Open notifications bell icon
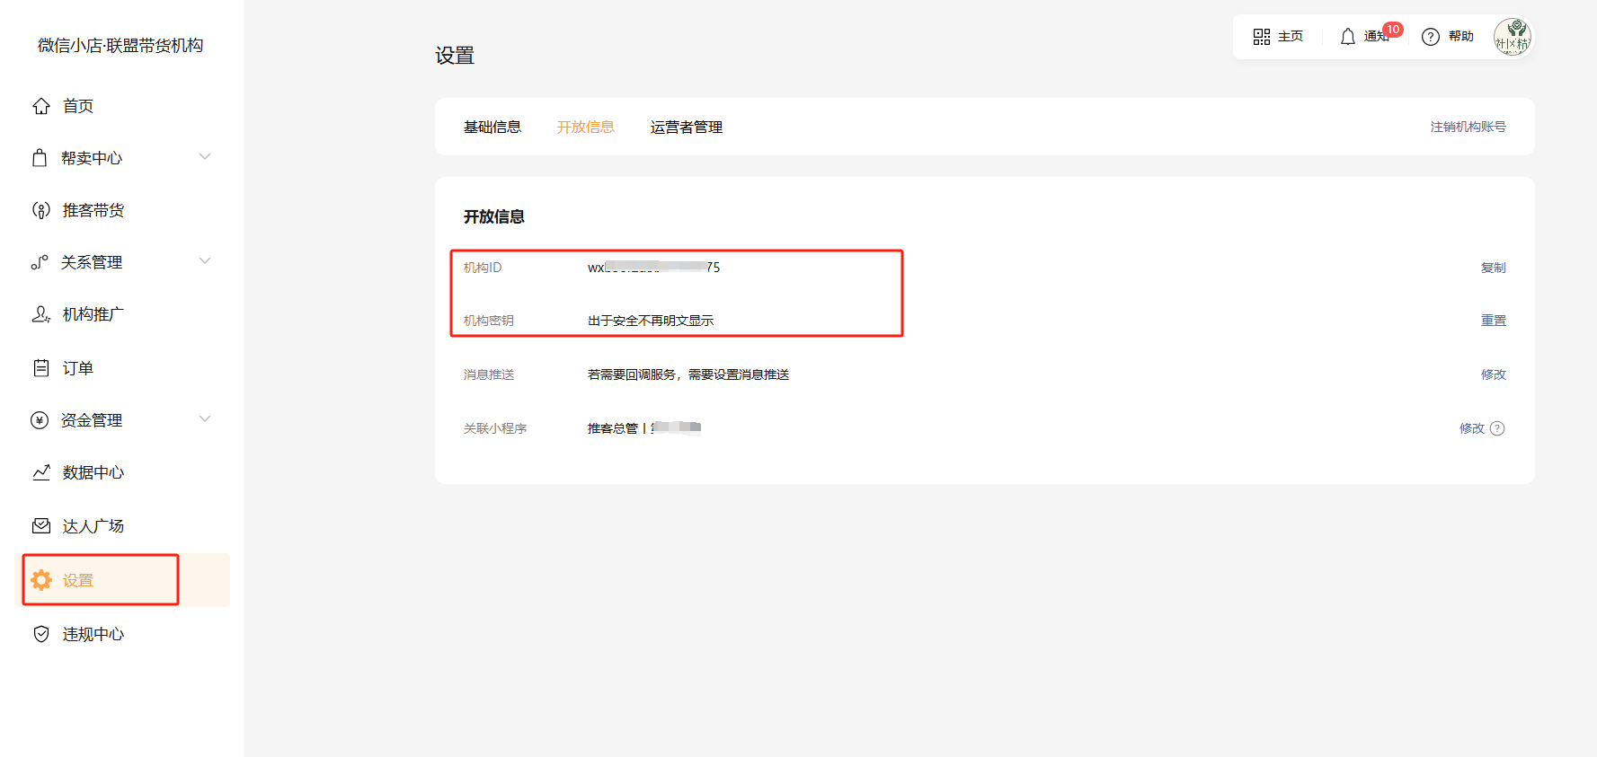 (x=1347, y=37)
